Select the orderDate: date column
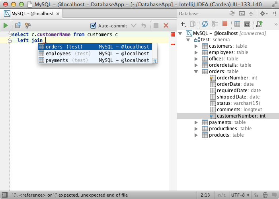Image resolution: width=279 pixels, height=199 pixels. [232, 84]
